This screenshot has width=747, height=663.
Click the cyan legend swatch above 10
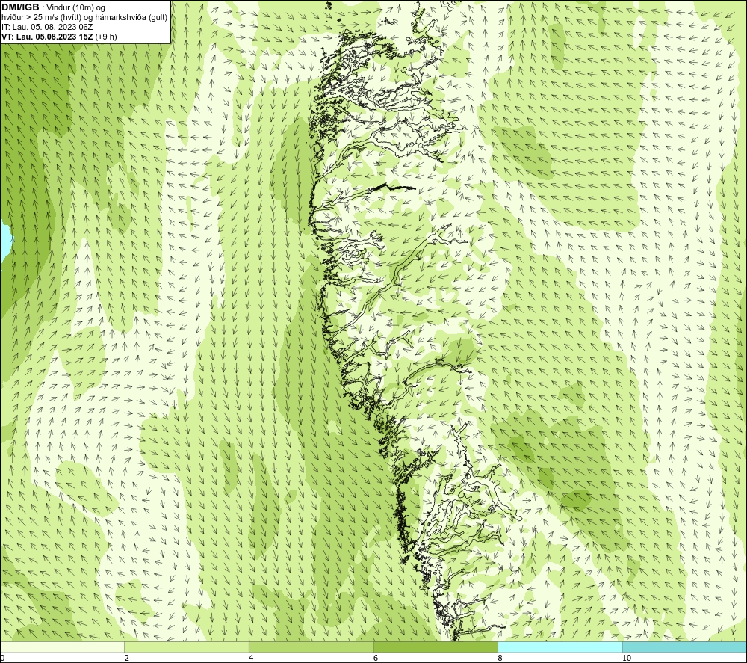[684, 647]
